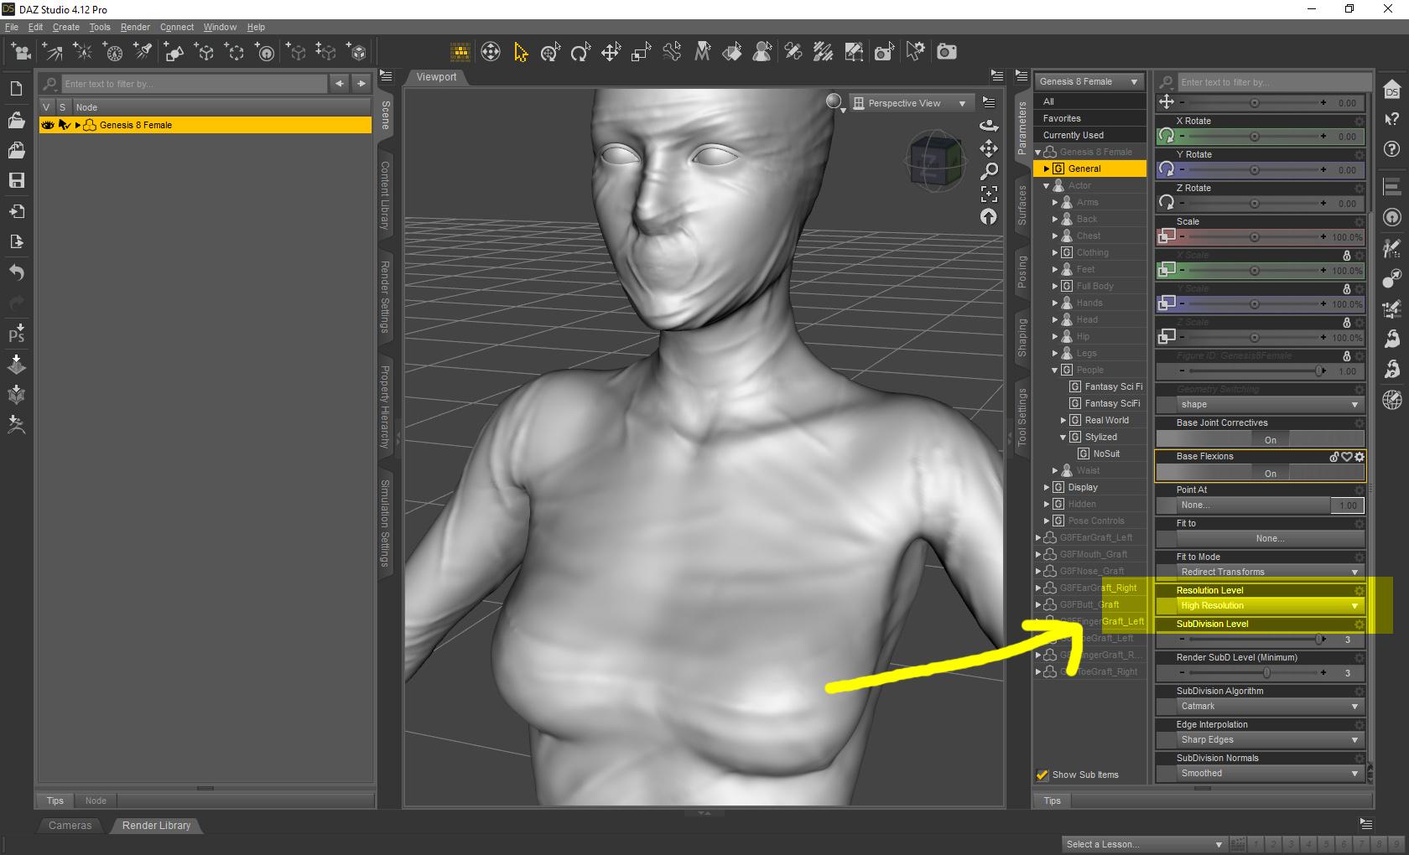Click the Surface Selection tool icon
Image resolution: width=1409 pixels, height=855 pixels.
732,52
